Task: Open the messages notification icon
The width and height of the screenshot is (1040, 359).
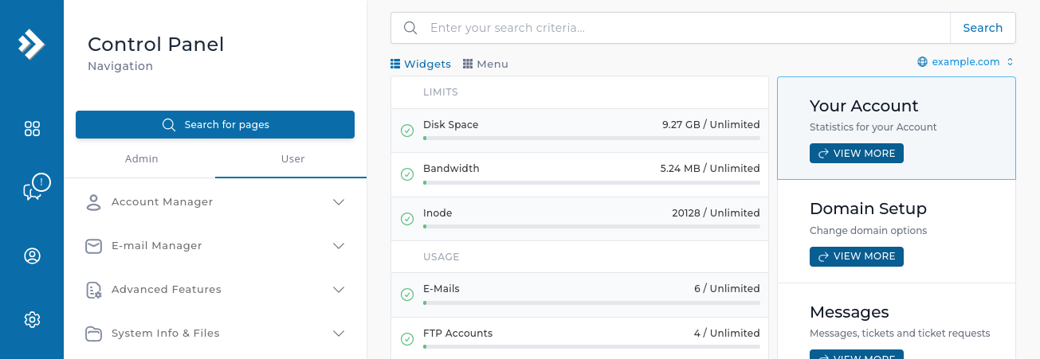Action: [x=35, y=188]
